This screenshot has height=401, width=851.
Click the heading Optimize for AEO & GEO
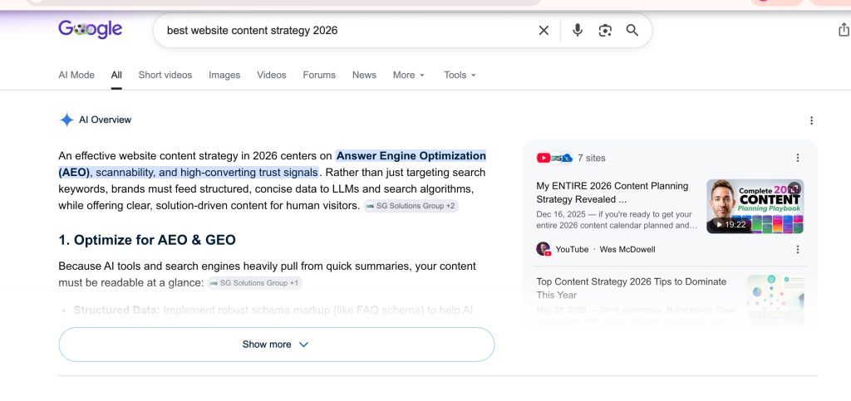(x=147, y=240)
